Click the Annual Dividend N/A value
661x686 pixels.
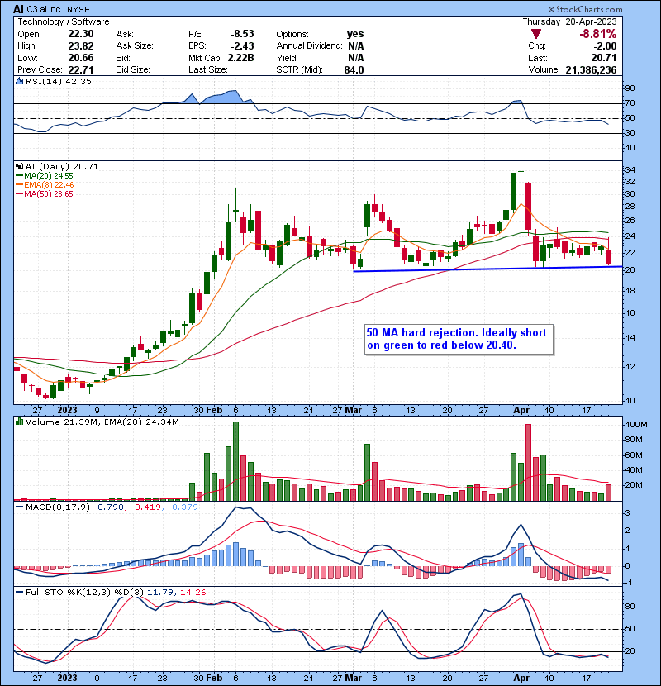click(x=355, y=46)
